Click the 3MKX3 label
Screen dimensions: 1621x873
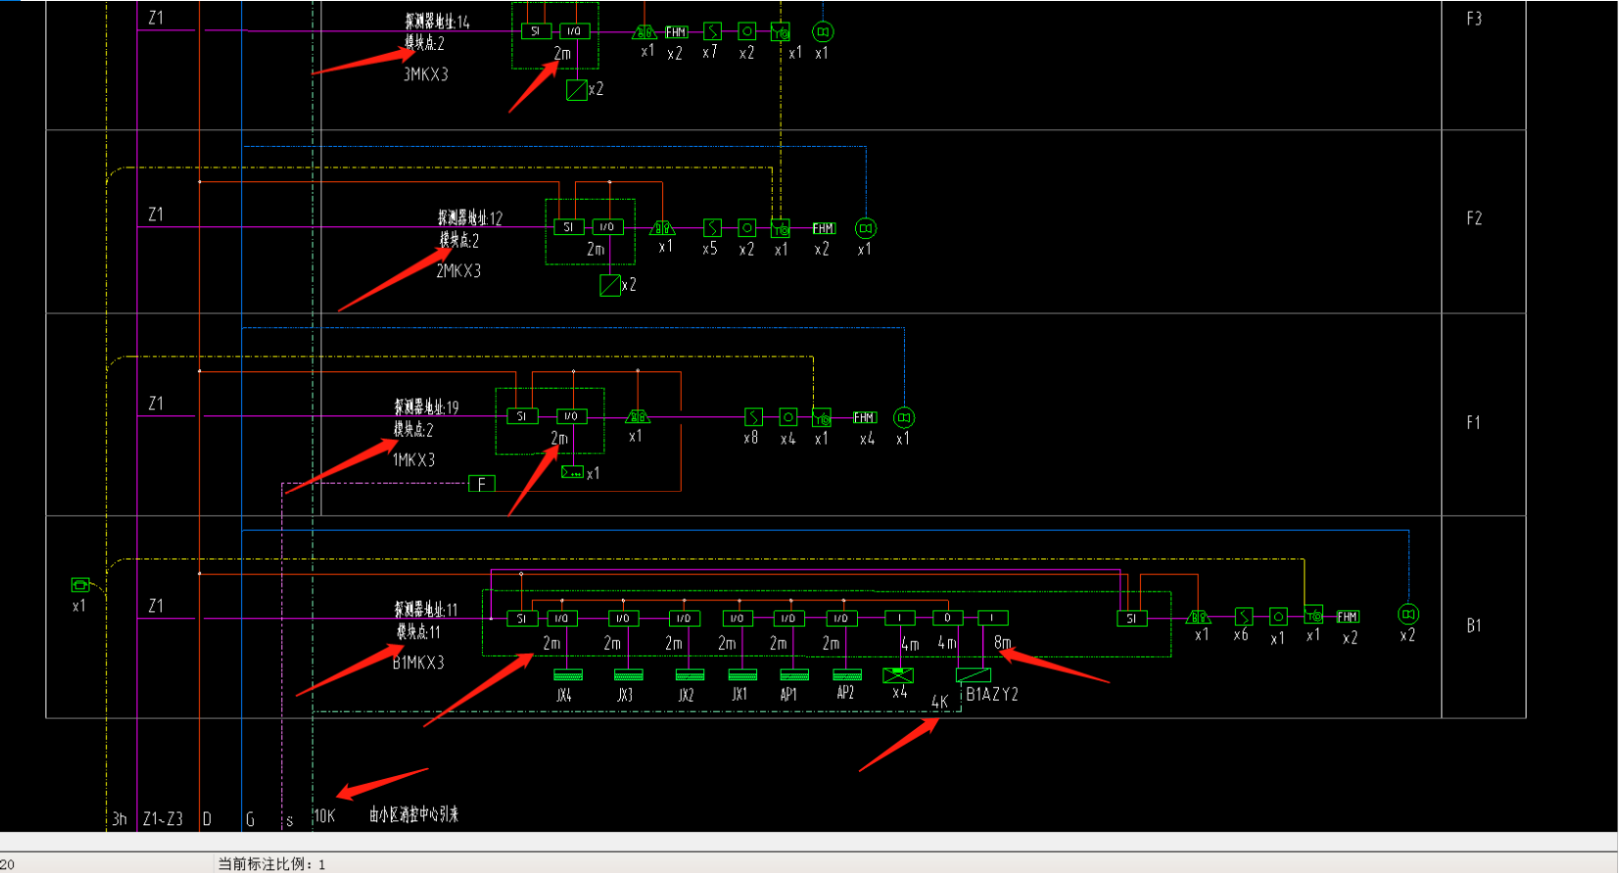coord(426,74)
